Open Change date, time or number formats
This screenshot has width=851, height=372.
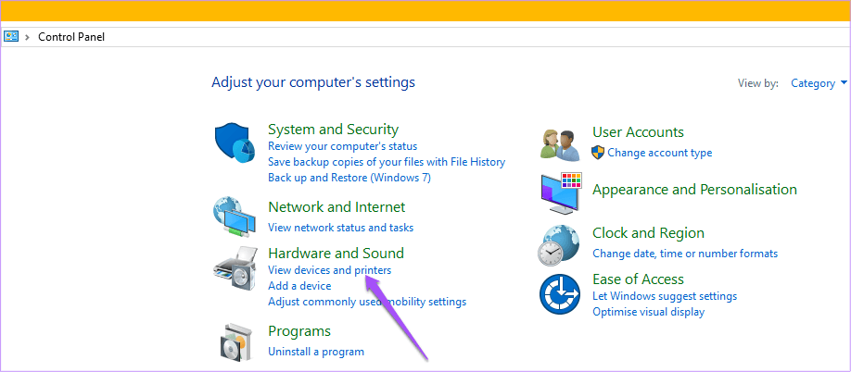click(x=685, y=254)
